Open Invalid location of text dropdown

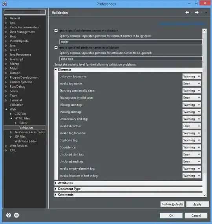192,176
